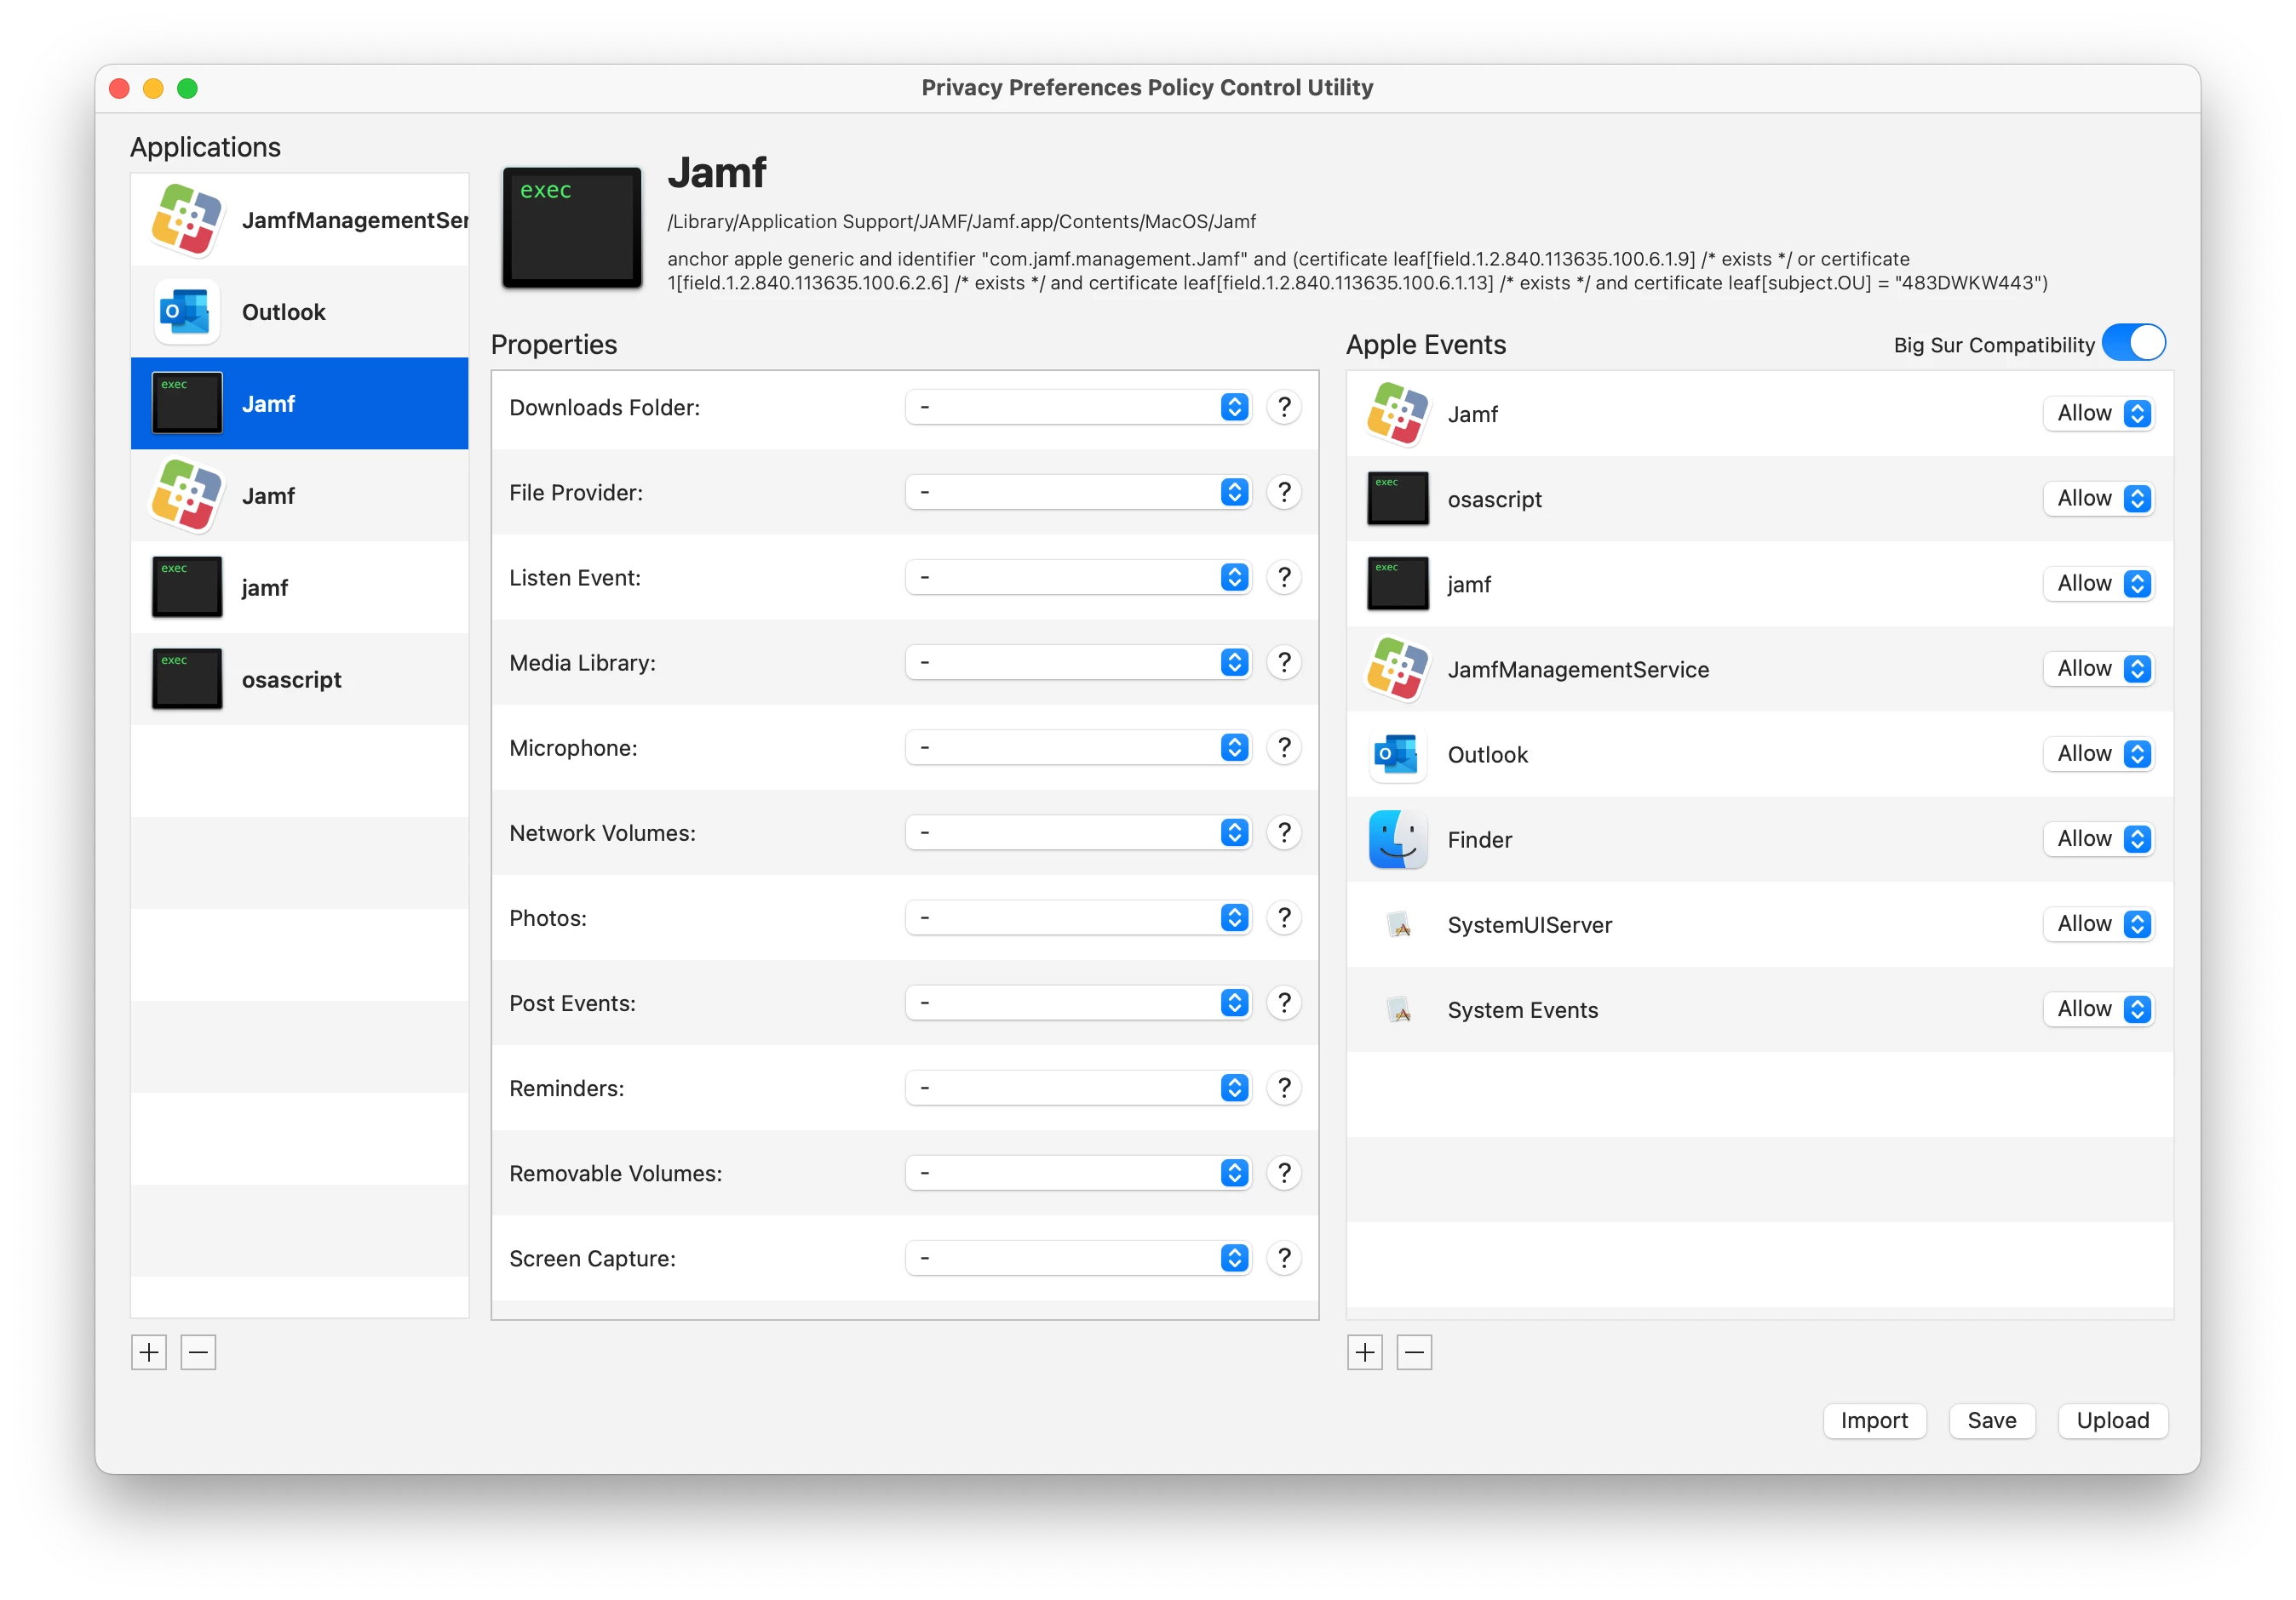Open help for Removable Volumes
Viewport: 2296px width, 1600px height.
tap(1284, 1172)
